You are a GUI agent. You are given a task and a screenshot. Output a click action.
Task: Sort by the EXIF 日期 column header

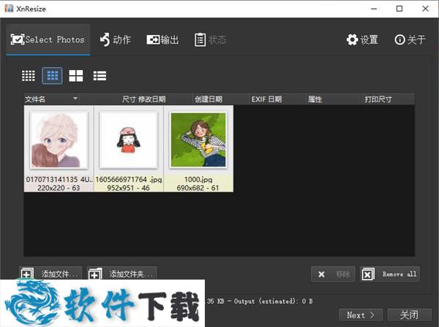click(265, 99)
